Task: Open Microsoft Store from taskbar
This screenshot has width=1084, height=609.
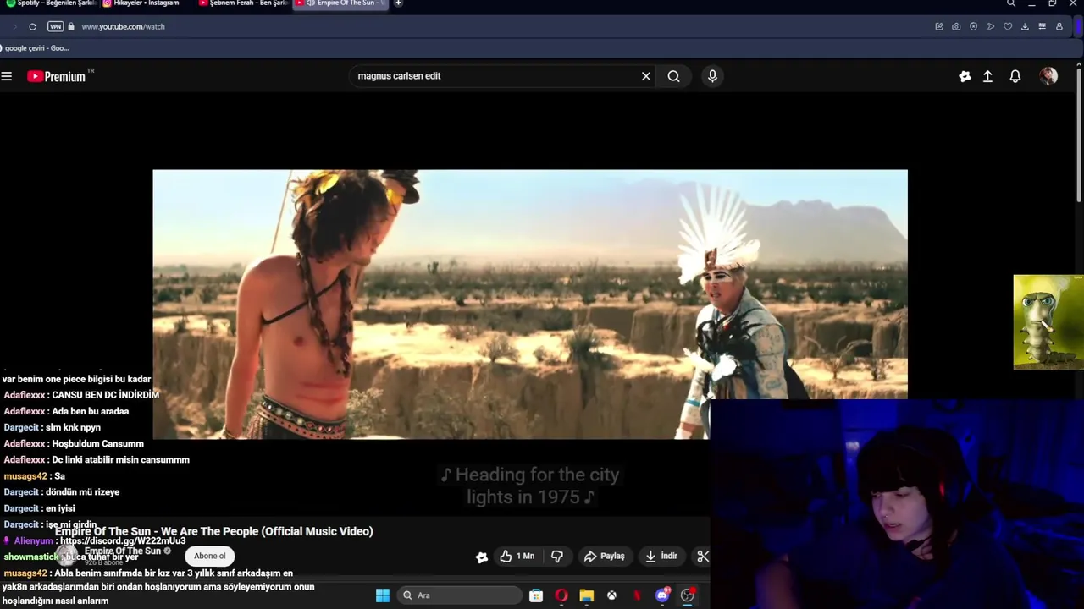Action: point(536,595)
